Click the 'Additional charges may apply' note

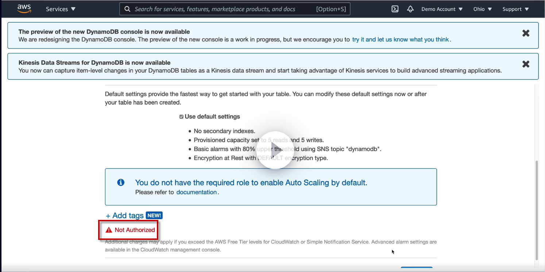pos(271,246)
